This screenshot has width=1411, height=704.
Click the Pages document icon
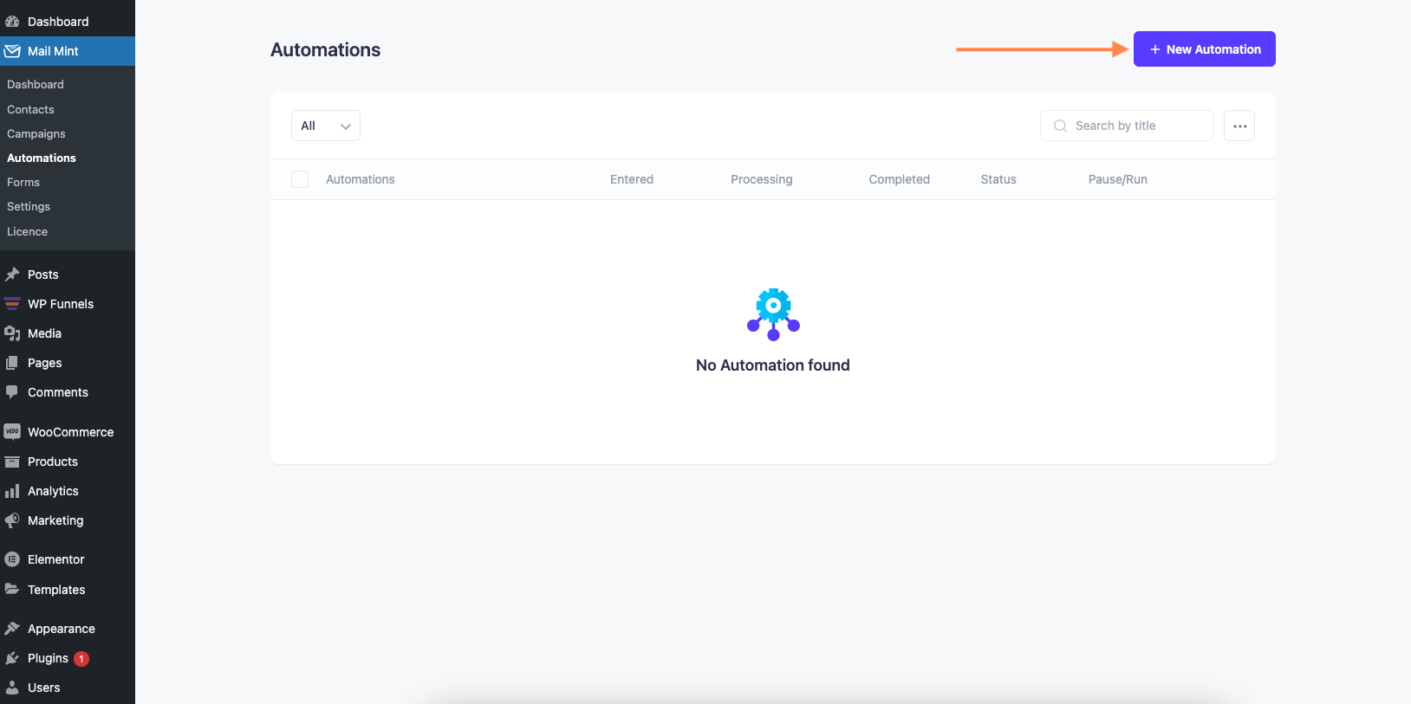pos(12,363)
